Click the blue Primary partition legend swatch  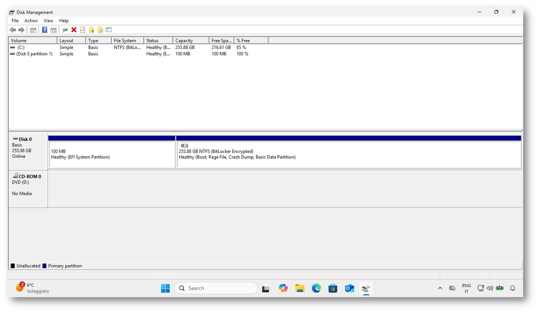pos(44,266)
